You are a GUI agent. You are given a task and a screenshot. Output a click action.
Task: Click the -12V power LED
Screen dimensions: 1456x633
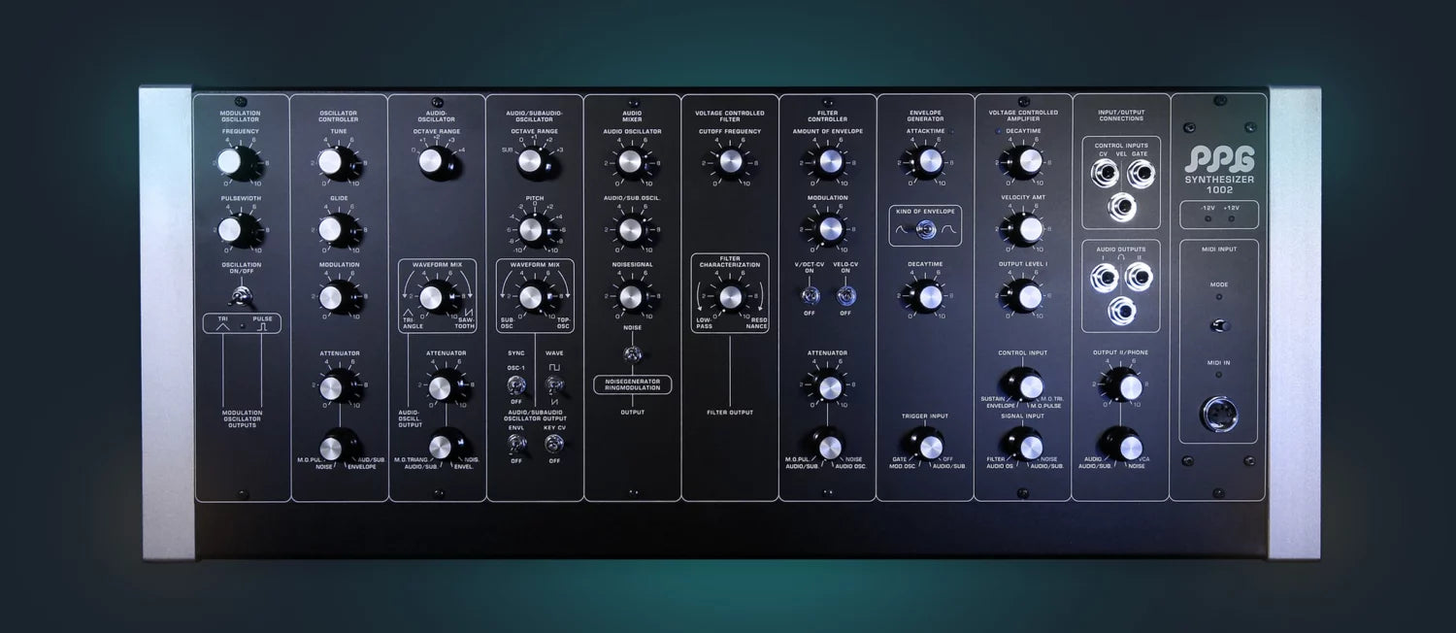1208,219
